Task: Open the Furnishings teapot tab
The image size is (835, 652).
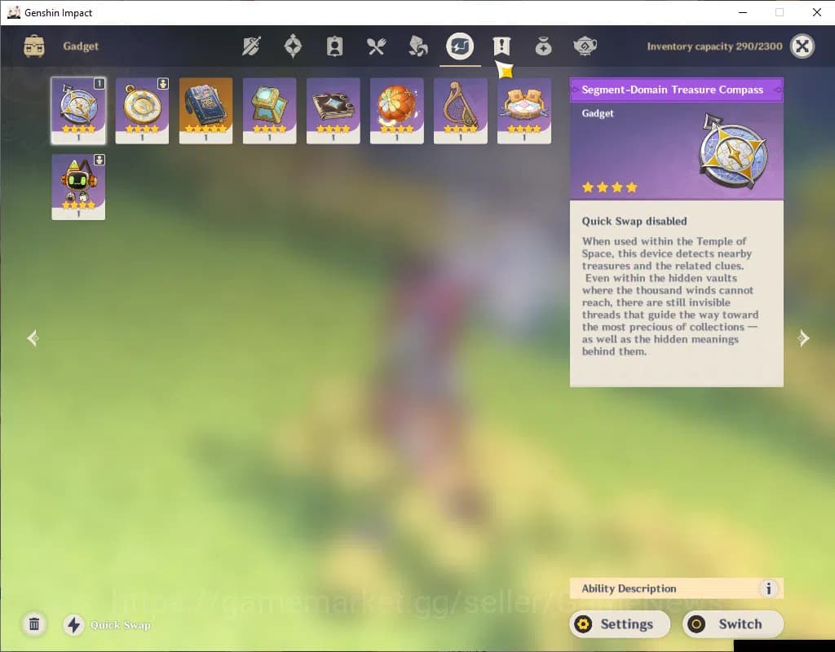Action: (x=585, y=46)
